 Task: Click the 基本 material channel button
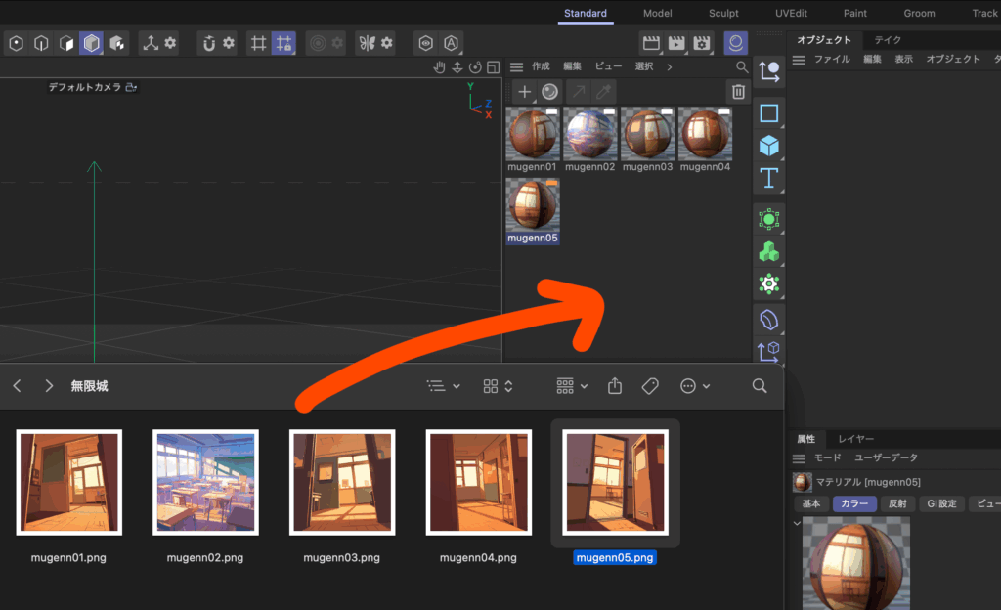[811, 504]
